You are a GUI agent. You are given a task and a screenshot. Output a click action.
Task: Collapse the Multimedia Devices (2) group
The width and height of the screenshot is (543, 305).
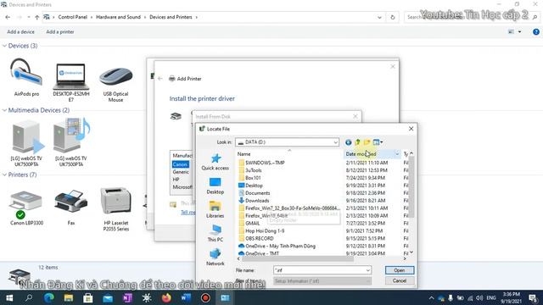tap(4, 110)
